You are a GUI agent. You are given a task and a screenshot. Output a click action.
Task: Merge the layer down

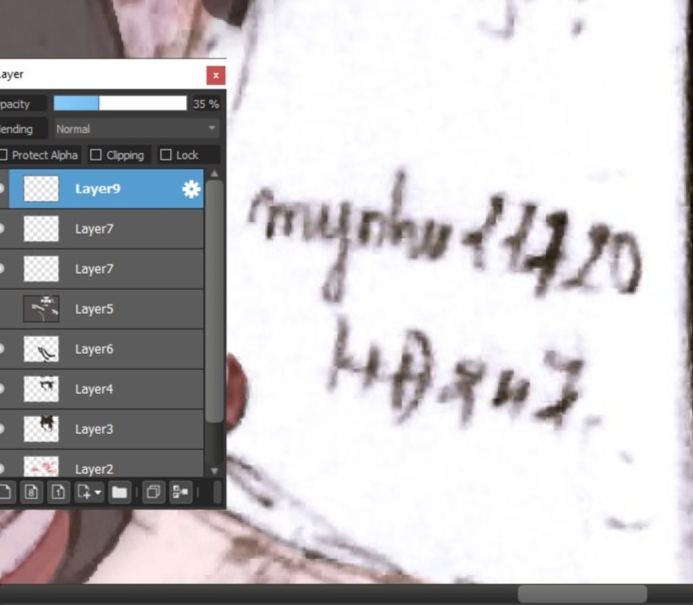181,492
